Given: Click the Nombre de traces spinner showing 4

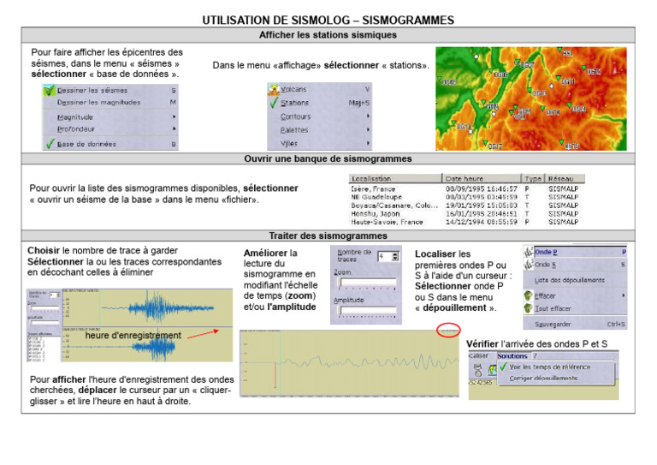Looking at the screenshot, I should 388,256.
